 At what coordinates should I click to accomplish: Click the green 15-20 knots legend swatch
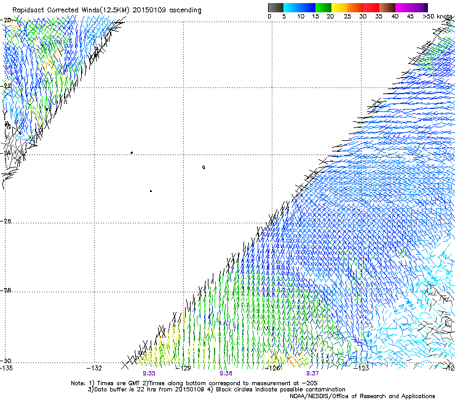[x=323, y=7]
